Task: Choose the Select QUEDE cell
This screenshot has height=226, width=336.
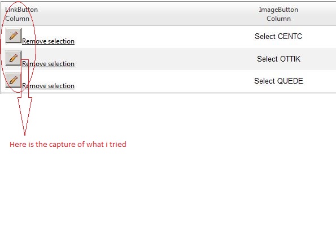Action: click(x=278, y=81)
